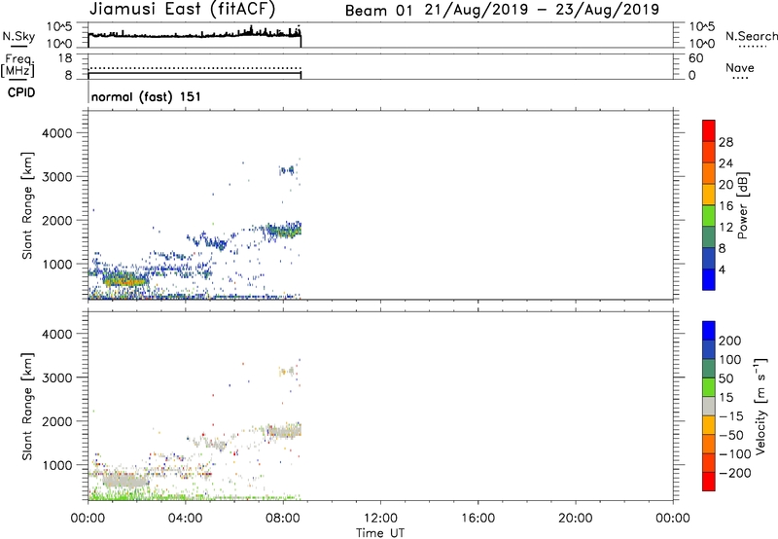
Task: Click the top blue Velocity swatch above 200
Action: (709, 331)
